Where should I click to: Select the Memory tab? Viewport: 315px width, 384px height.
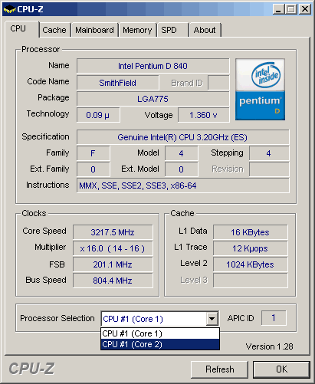click(x=137, y=30)
